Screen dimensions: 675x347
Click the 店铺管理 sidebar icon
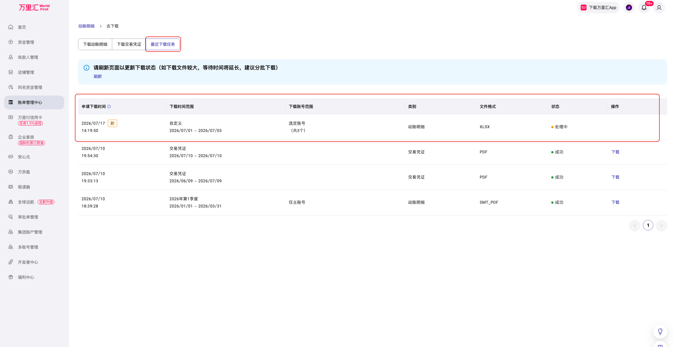point(11,72)
